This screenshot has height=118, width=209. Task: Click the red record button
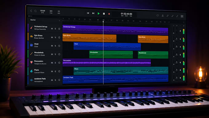click(x=109, y=14)
